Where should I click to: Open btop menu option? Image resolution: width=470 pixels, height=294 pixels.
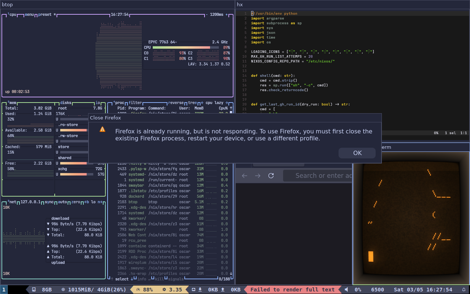(x=29, y=15)
